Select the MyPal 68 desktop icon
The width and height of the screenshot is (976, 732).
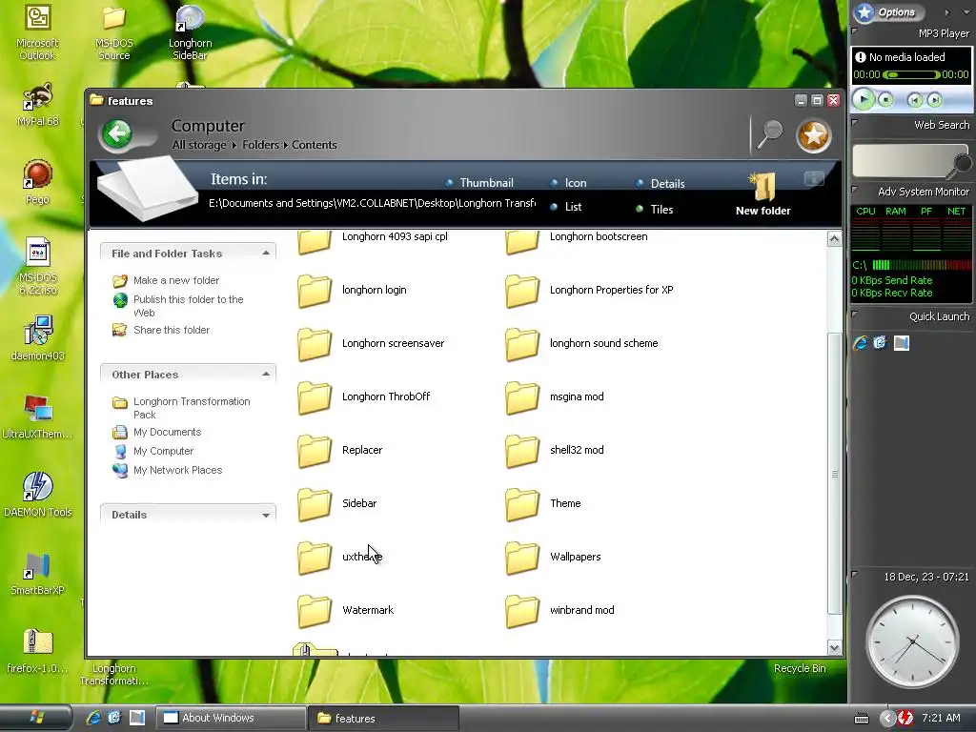37,105
